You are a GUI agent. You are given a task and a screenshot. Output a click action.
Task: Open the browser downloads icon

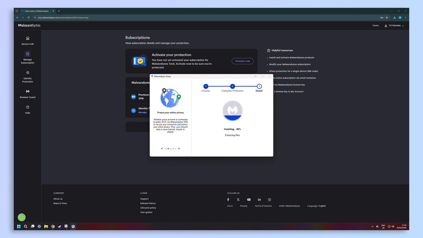[394, 17]
